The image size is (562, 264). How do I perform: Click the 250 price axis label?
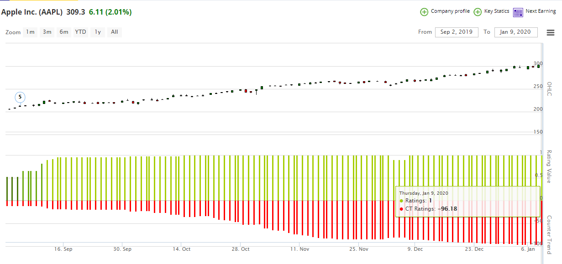[538, 86]
